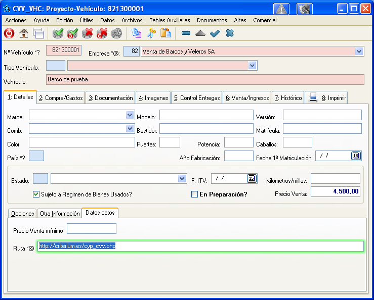This screenshot has width=374, height=300.
Task: Click the blue checkmark confirm icon
Action: pyautogui.click(x=215, y=33)
